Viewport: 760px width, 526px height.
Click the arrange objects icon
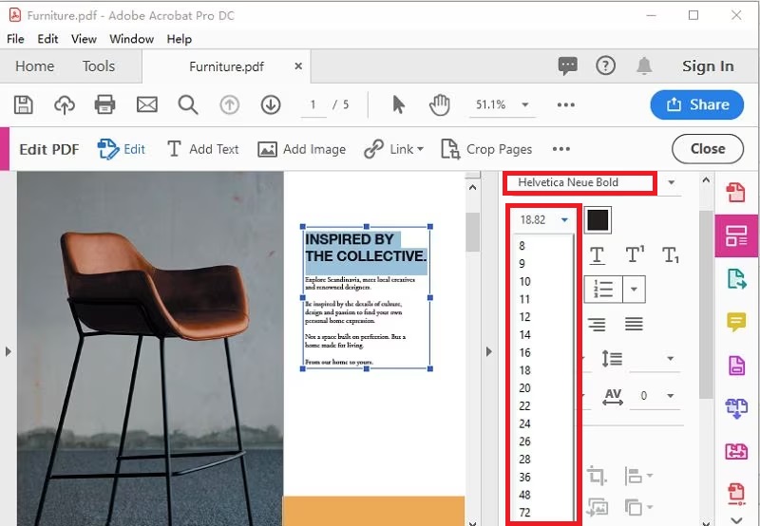(634, 507)
